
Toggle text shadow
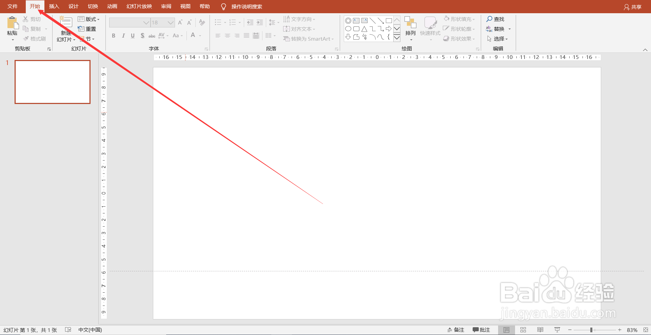click(142, 36)
